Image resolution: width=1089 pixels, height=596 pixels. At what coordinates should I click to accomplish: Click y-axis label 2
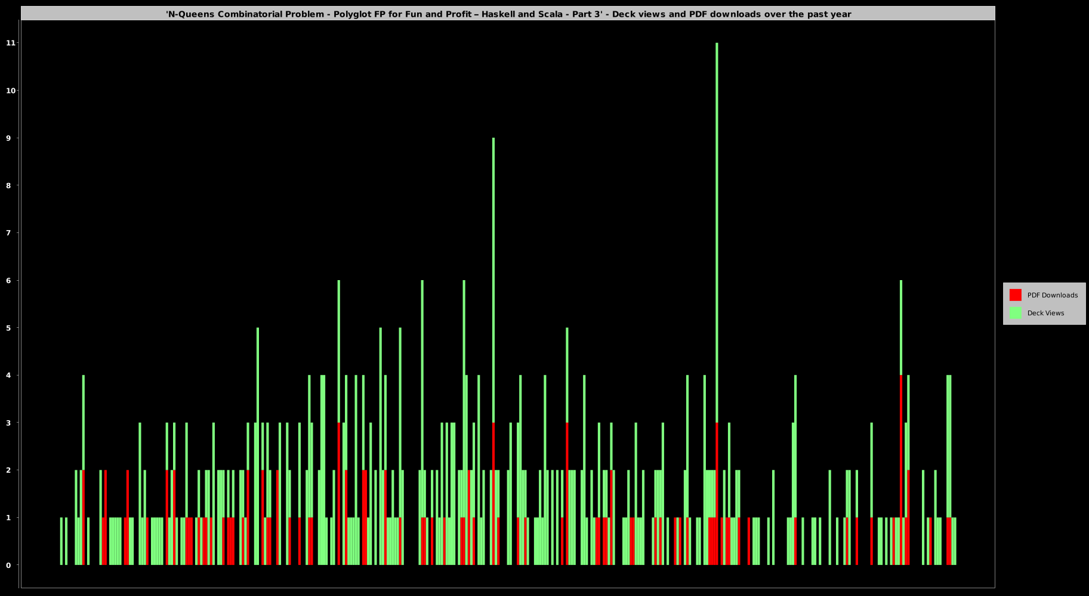tap(8, 470)
